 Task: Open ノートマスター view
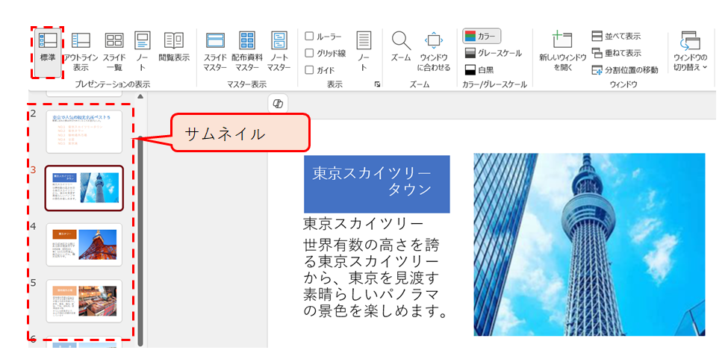click(279, 51)
